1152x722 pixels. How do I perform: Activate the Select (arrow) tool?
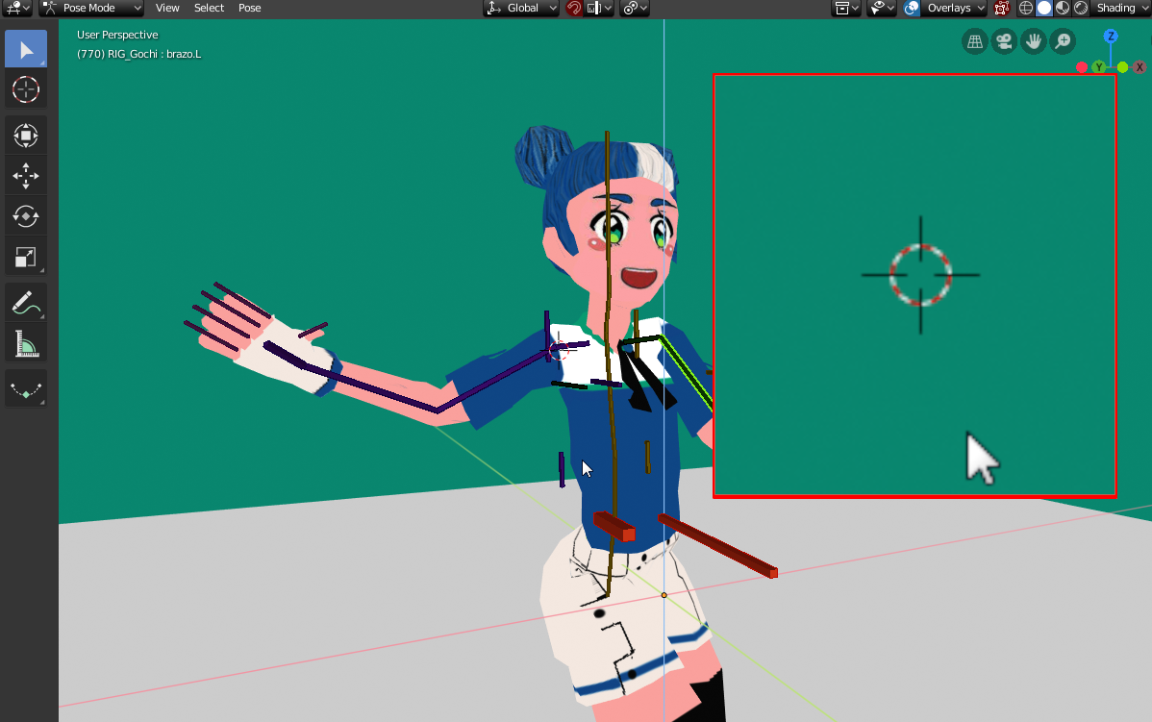pos(26,49)
